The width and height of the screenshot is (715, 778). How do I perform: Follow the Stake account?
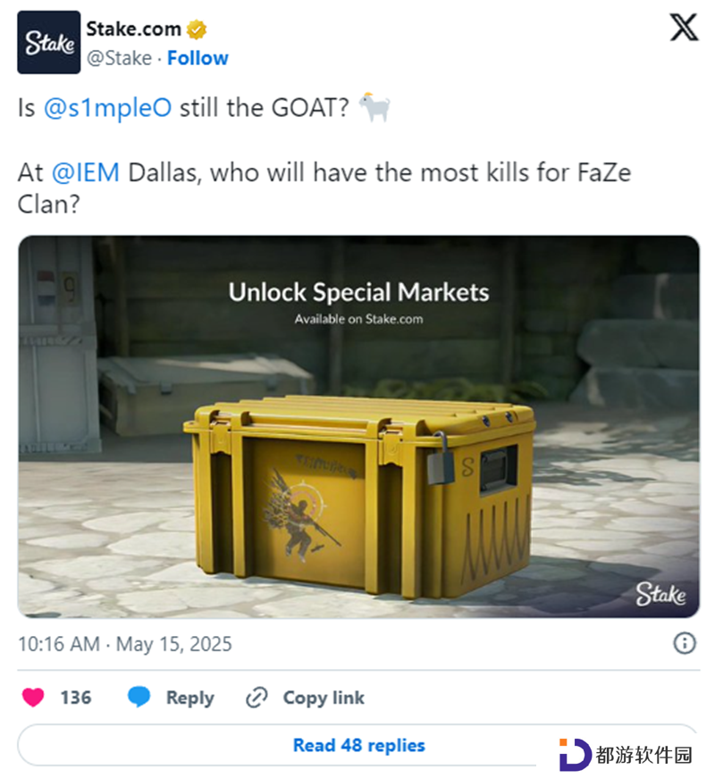[198, 58]
